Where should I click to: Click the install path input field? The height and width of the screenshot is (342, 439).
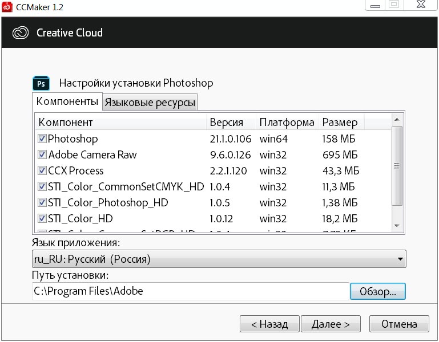click(x=191, y=291)
